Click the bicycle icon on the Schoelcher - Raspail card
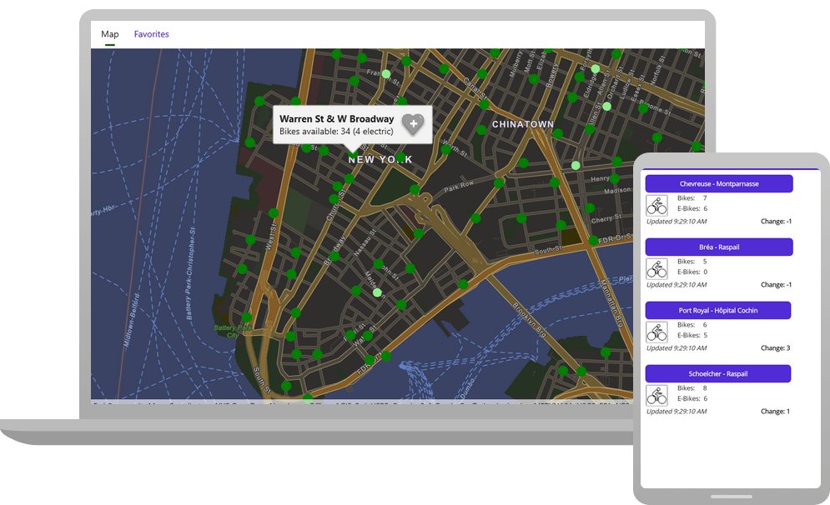The image size is (830, 505). click(656, 394)
